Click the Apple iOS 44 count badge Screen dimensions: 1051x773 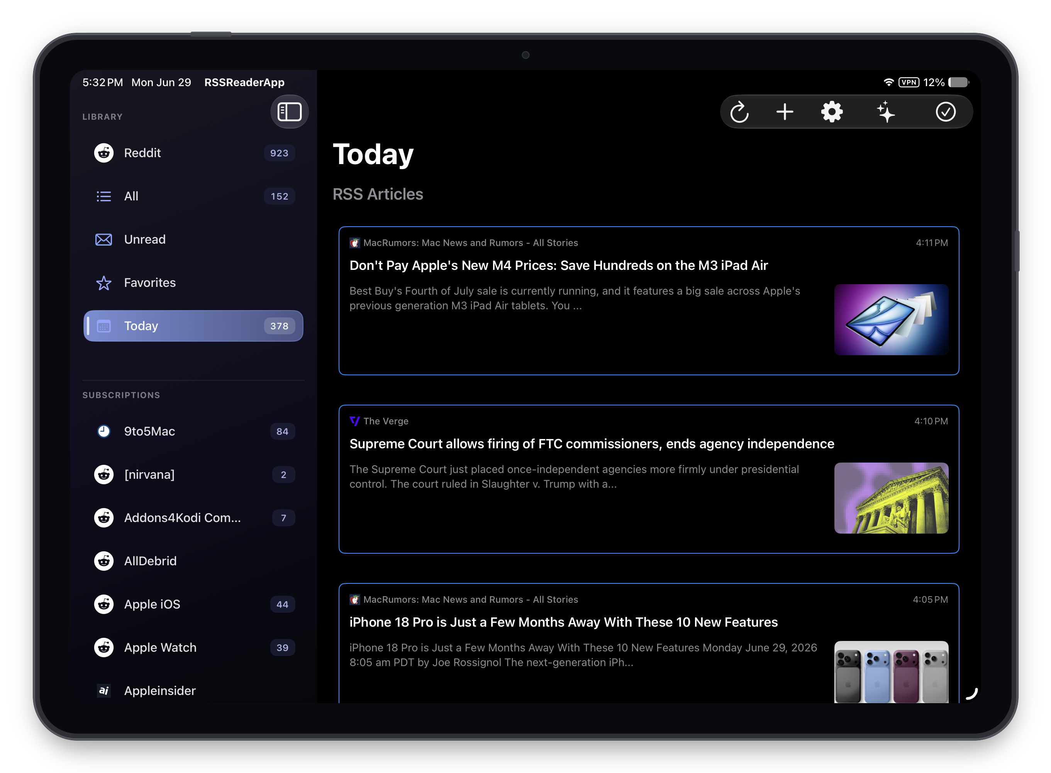[x=282, y=605]
